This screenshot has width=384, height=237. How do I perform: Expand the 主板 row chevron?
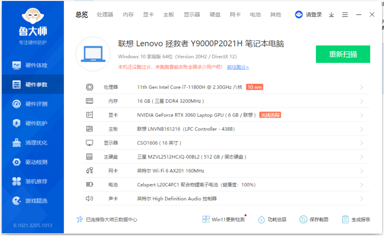(362, 129)
